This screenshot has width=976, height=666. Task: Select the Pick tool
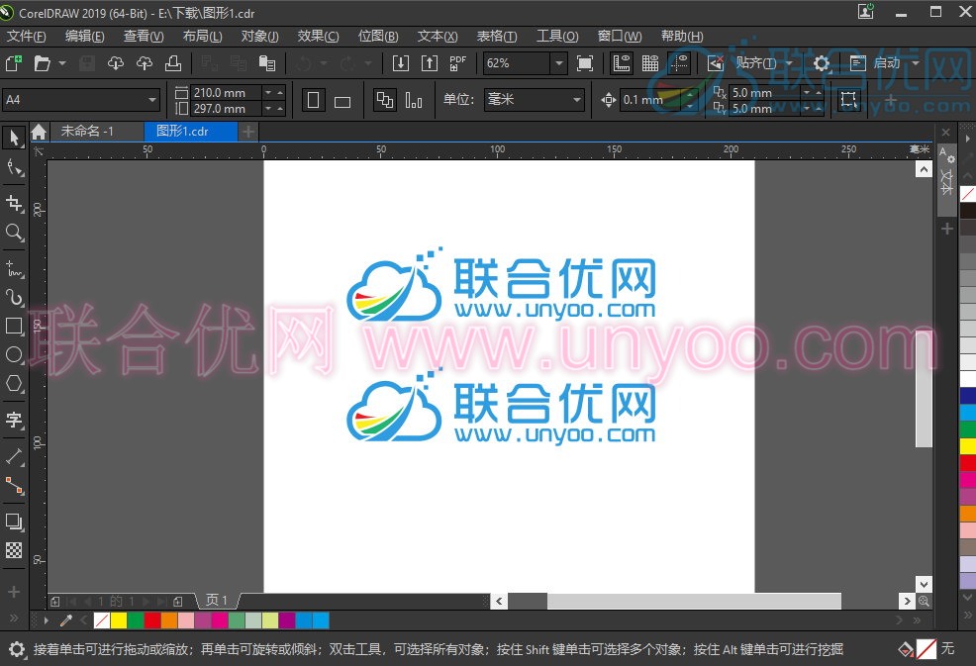[14, 138]
